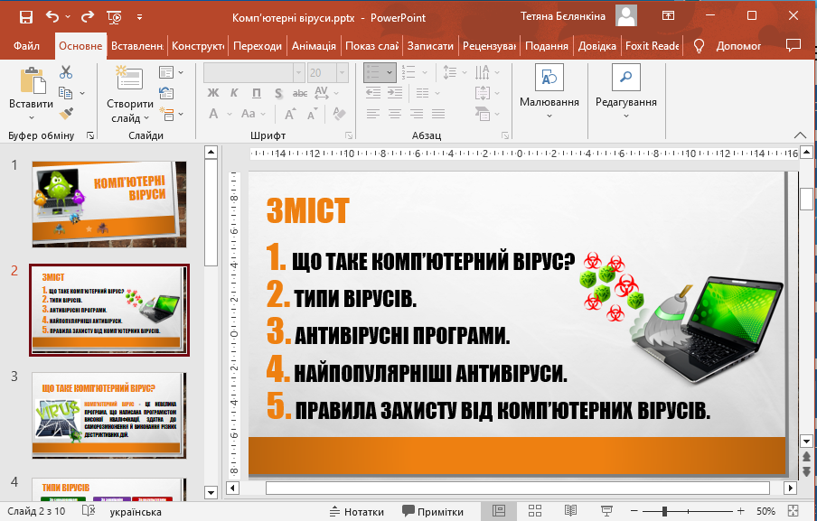
Task: Open the bullets list dropdown
Action: click(x=390, y=73)
